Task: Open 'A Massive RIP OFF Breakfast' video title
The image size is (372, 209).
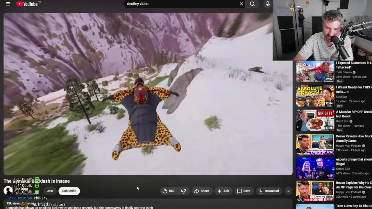Action: pyautogui.click(x=354, y=114)
